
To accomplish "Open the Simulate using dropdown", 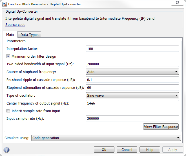I will (106, 138).
